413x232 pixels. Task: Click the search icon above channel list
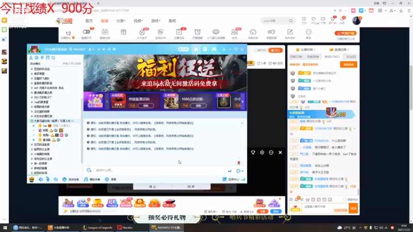[x=53, y=58]
